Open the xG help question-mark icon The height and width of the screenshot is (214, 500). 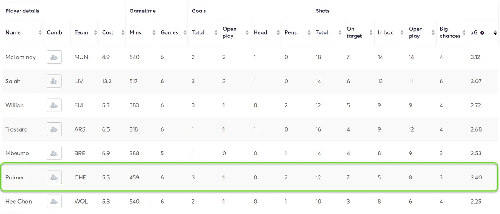click(482, 32)
